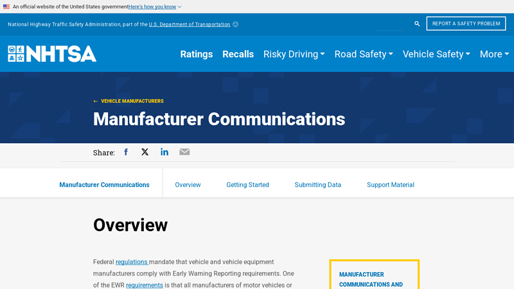514x289 pixels.
Task: Click the search input field
Action: click(389, 24)
